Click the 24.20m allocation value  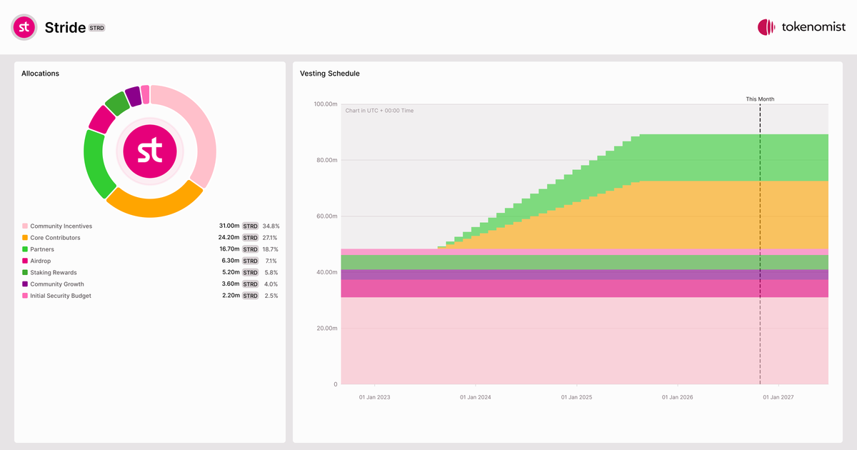pos(229,237)
